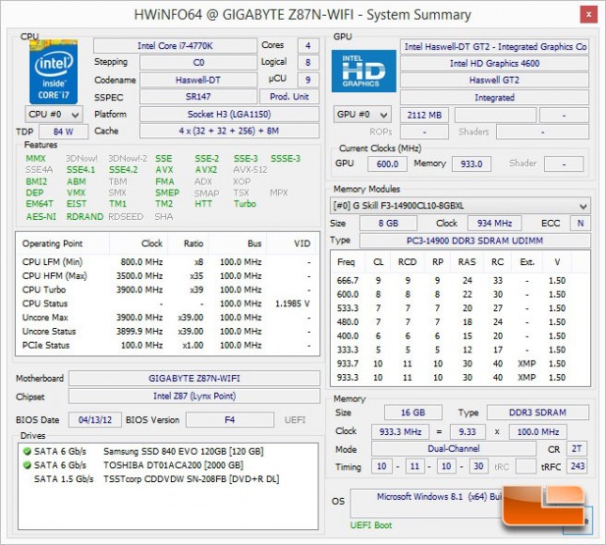
Task: Click the Socket H3 (LGA1150) platform field
Action: 229,115
